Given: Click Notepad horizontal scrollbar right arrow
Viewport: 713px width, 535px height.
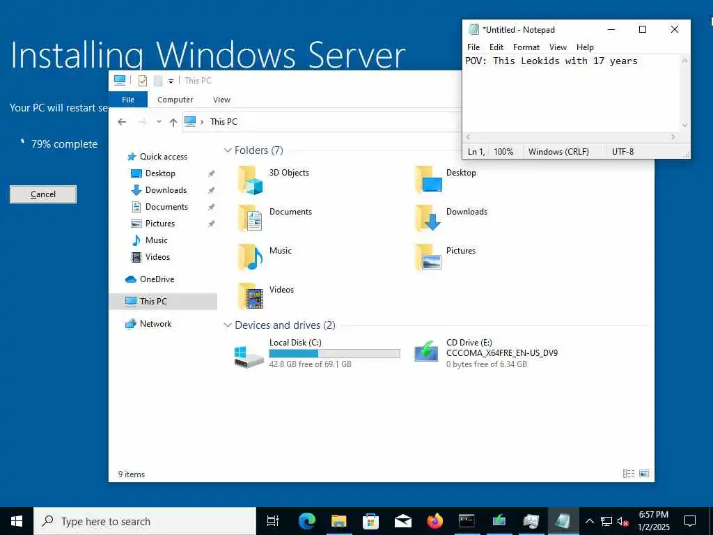Looking at the screenshot, I should tap(673, 137).
